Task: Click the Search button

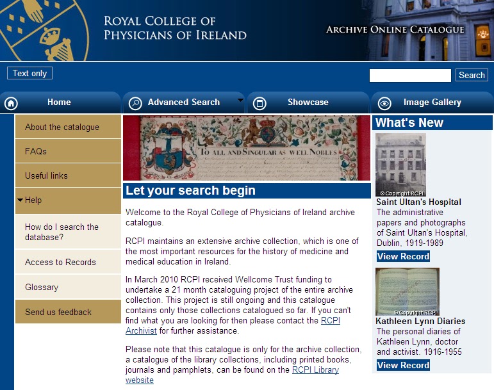Action: [472, 75]
